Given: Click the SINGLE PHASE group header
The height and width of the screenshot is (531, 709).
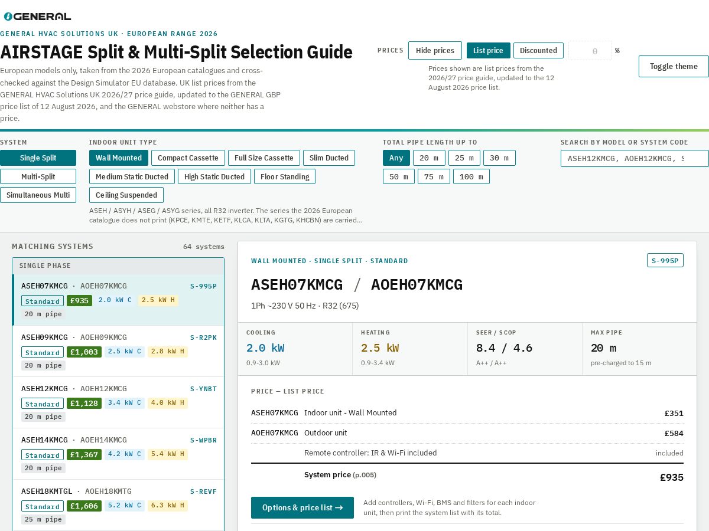Looking at the screenshot, I should tap(118, 265).
